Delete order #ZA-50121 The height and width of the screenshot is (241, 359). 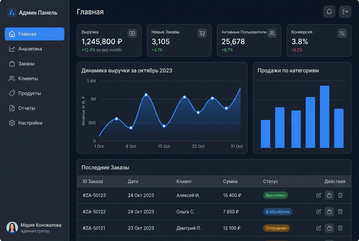(340, 228)
